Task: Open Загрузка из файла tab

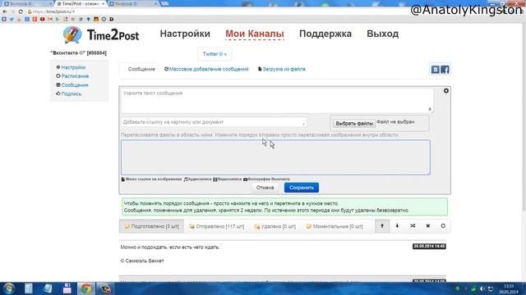Action: pyautogui.click(x=282, y=69)
